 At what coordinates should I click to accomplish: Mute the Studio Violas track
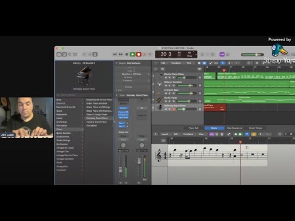(166, 101)
